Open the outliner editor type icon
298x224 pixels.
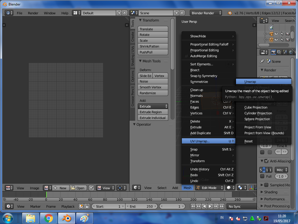click(264, 21)
